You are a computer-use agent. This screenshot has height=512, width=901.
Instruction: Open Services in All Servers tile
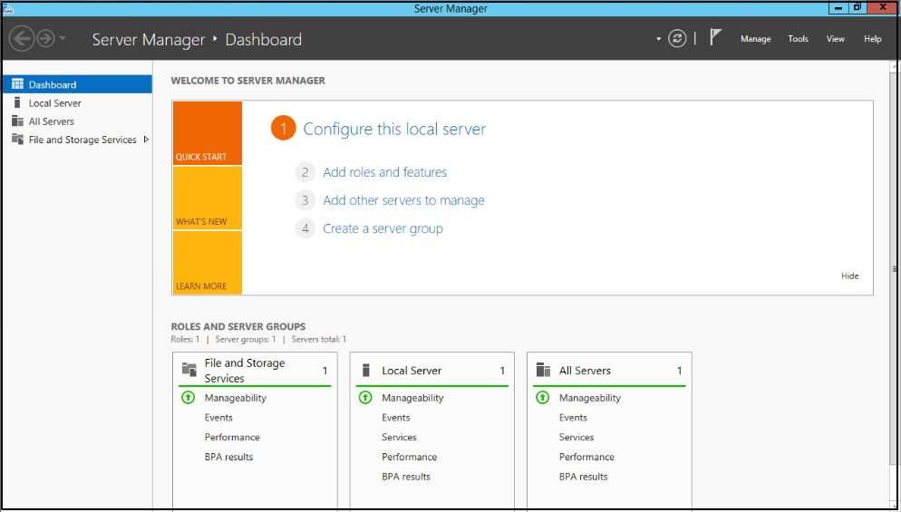576,437
